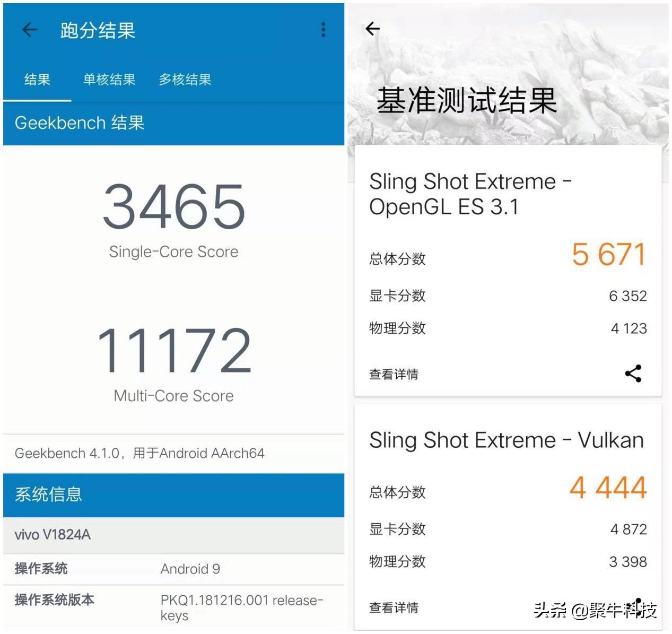Click the 4 123 physics score
This screenshot has height=634, width=672.
629,328
